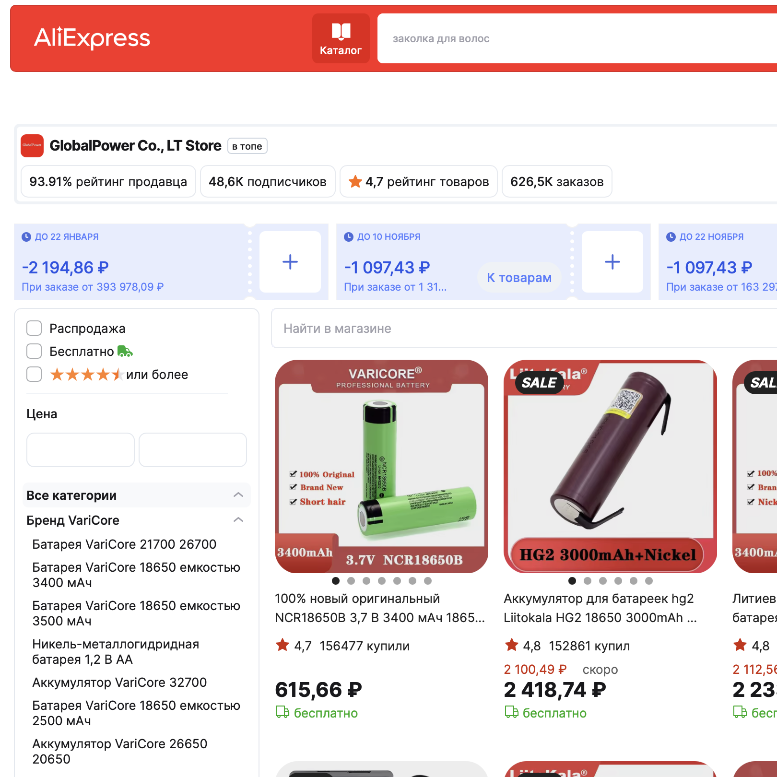Viewport: 777px width, 777px height.
Task: Focus the maximum price field
Action: pyautogui.click(x=193, y=450)
